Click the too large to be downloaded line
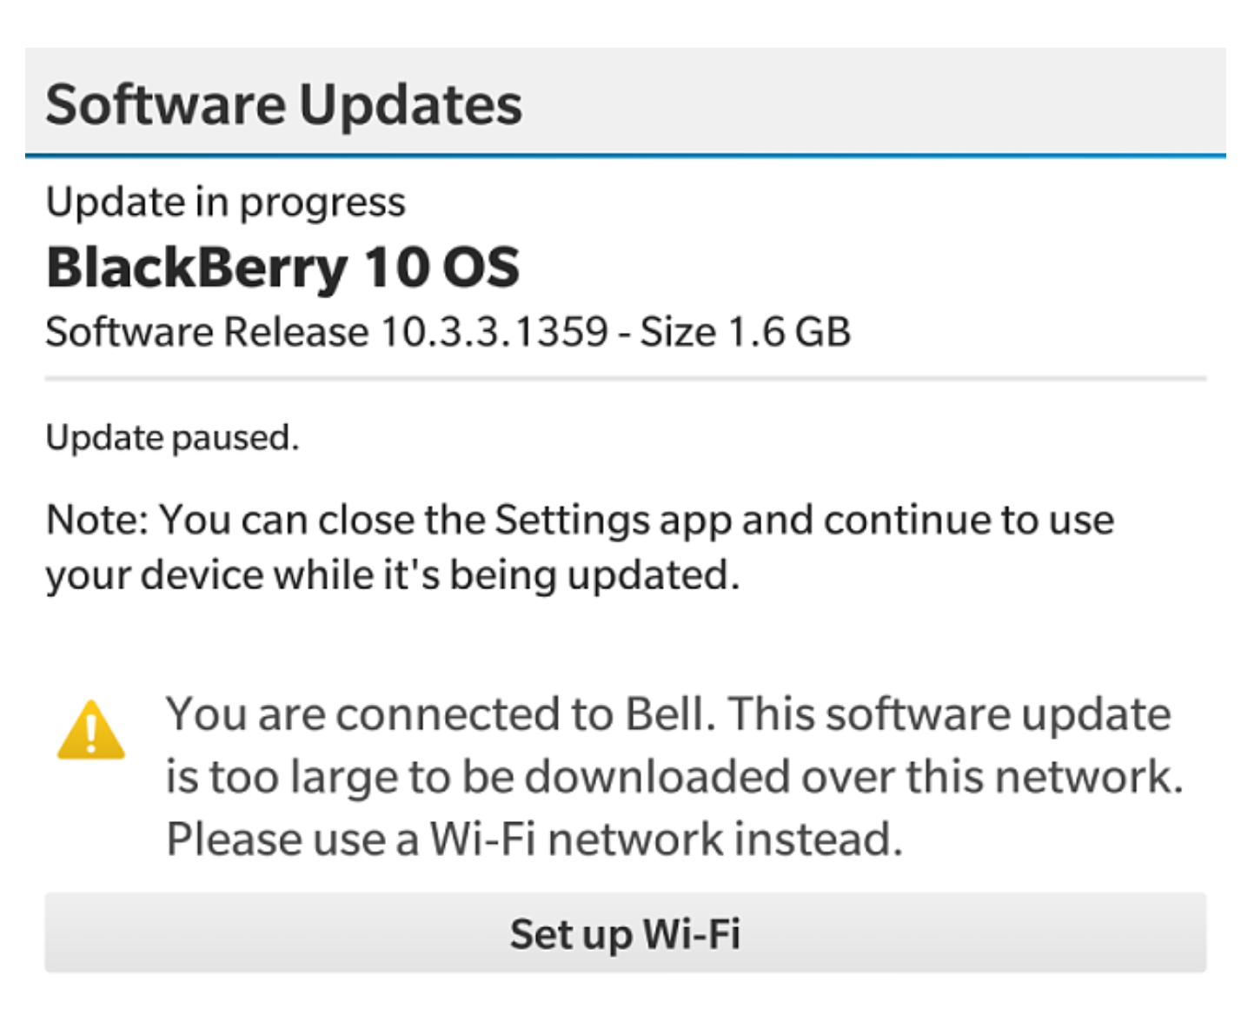 674,776
